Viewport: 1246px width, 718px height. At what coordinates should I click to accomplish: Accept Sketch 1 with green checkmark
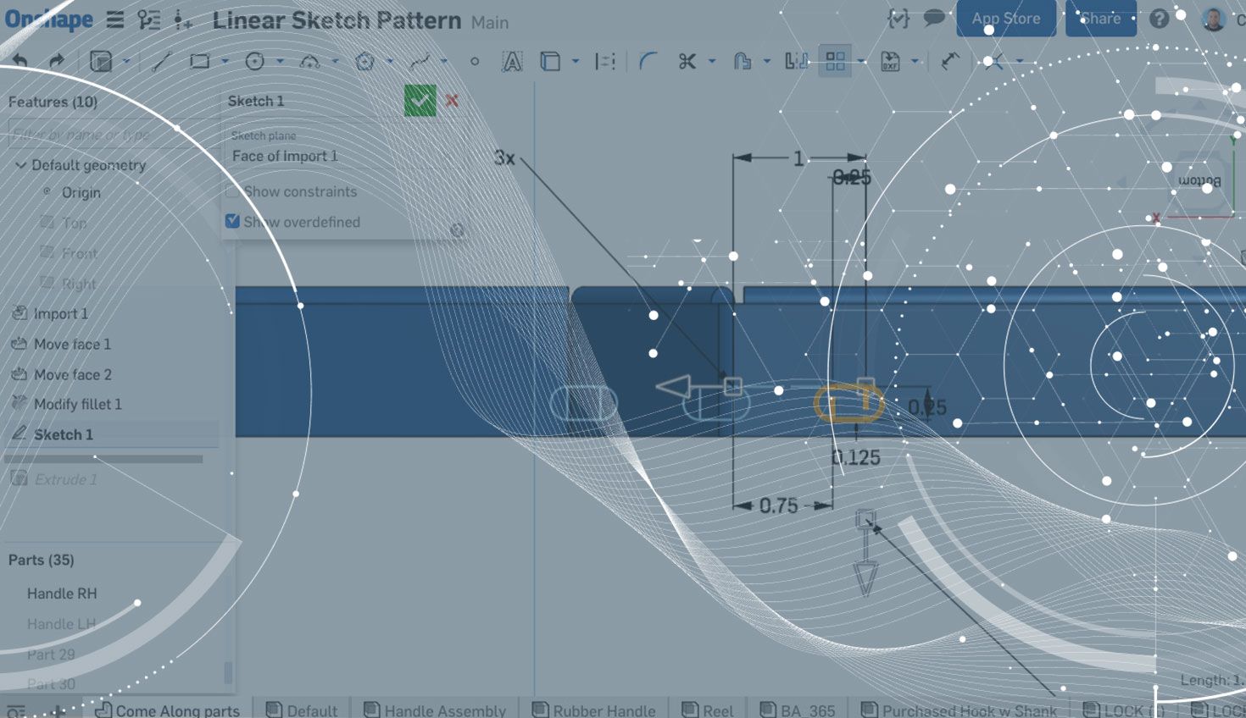pos(420,101)
